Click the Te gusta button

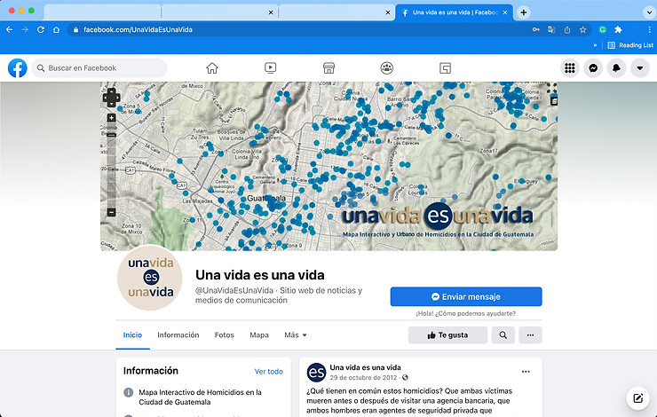[x=447, y=335]
